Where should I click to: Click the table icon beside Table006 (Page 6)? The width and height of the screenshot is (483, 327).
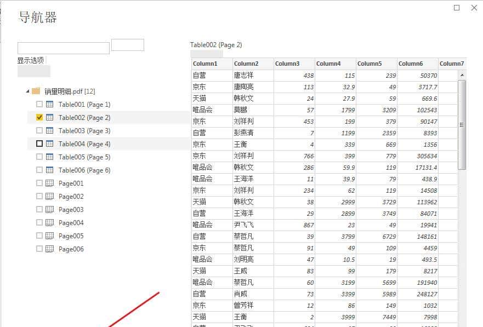(49, 170)
